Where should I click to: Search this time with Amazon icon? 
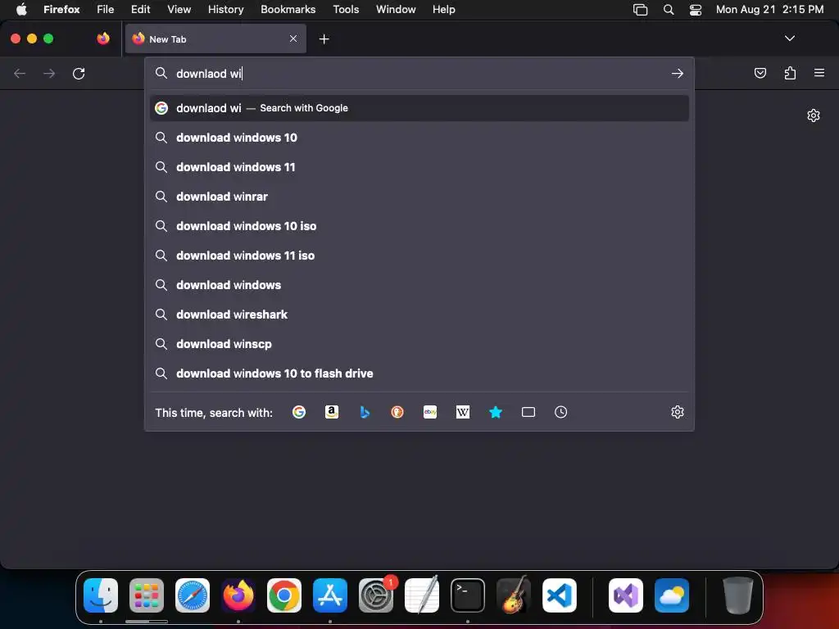click(x=332, y=412)
